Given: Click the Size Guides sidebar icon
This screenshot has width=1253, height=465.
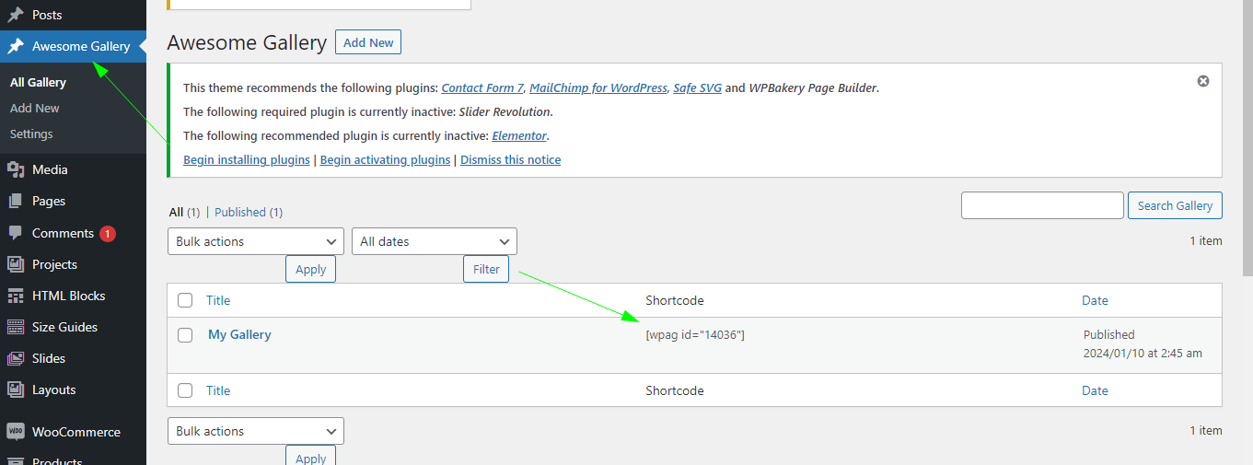Looking at the screenshot, I should coord(16,327).
